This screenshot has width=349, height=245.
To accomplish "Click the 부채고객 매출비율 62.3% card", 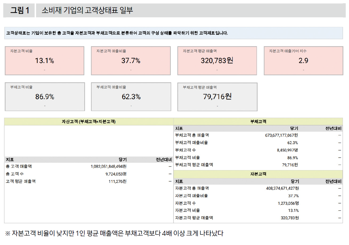I will [131, 97].
